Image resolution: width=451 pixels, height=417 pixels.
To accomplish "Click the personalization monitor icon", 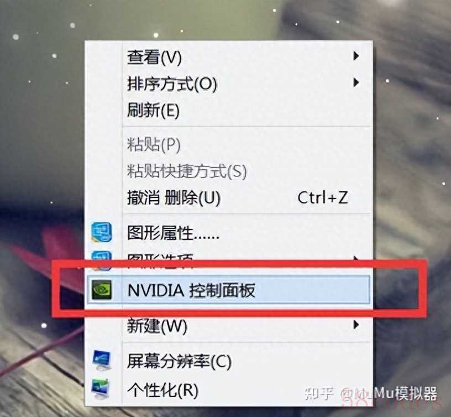I will pyautogui.click(x=101, y=389).
